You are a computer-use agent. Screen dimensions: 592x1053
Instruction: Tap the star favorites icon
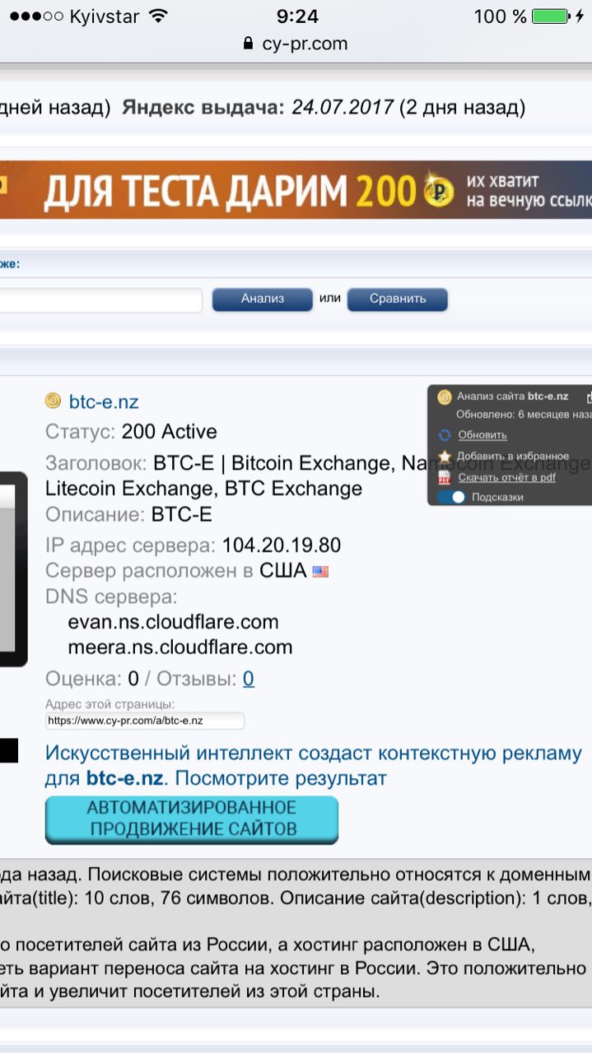445,456
